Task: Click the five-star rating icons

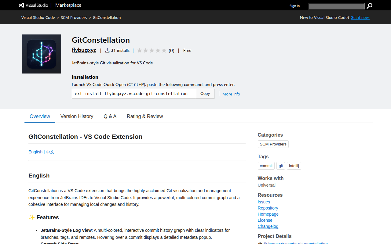Action: pos(152,51)
